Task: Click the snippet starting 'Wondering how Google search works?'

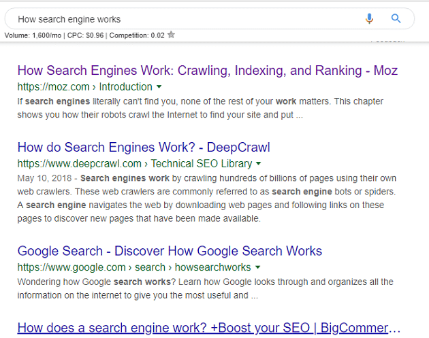Action: coord(205,288)
